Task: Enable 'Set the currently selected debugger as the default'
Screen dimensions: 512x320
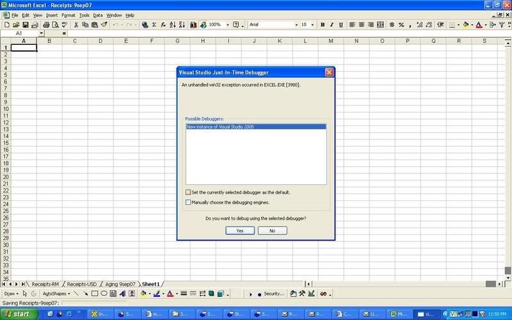Action: point(188,192)
